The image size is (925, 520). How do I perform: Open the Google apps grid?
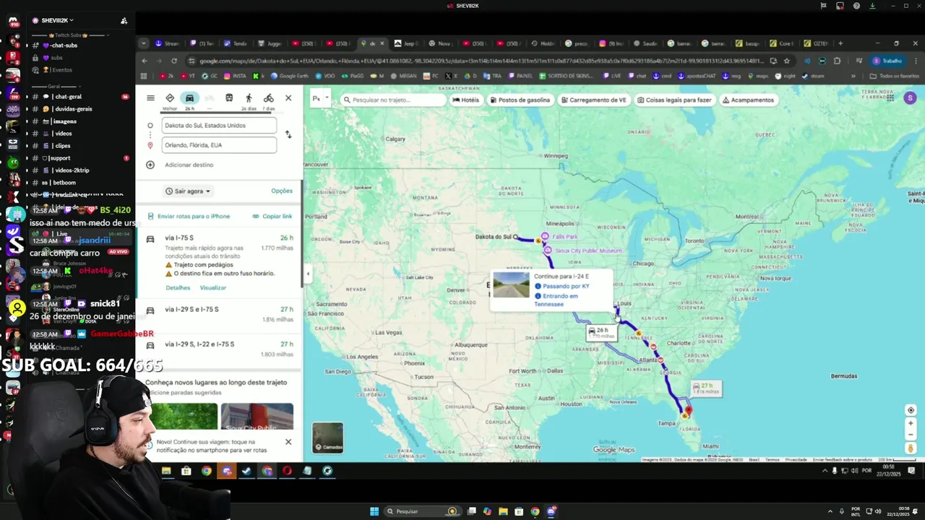[x=890, y=98]
